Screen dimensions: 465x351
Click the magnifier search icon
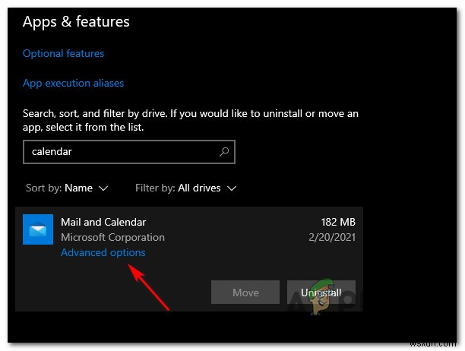224,152
